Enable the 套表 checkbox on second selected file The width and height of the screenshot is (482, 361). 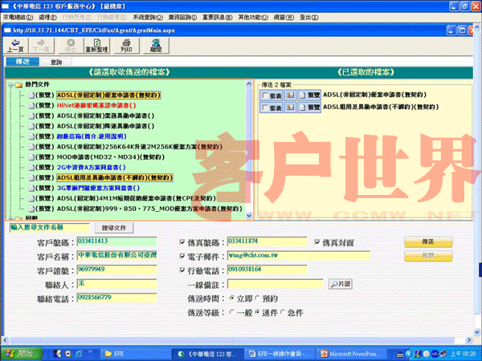(x=265, y=107)
